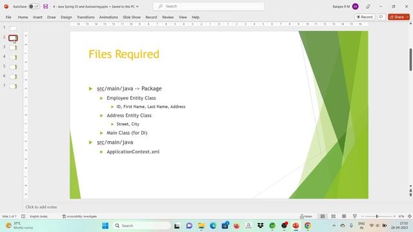Switch to the Transitions tab
The width and height of the screenshot is (413, 232).
tap(86, 17)
